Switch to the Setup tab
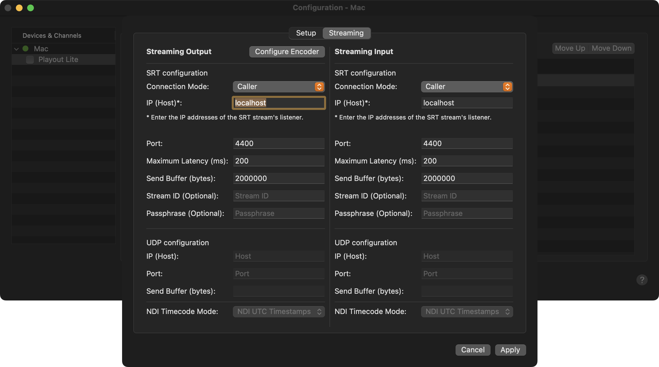 click(306, 33)
